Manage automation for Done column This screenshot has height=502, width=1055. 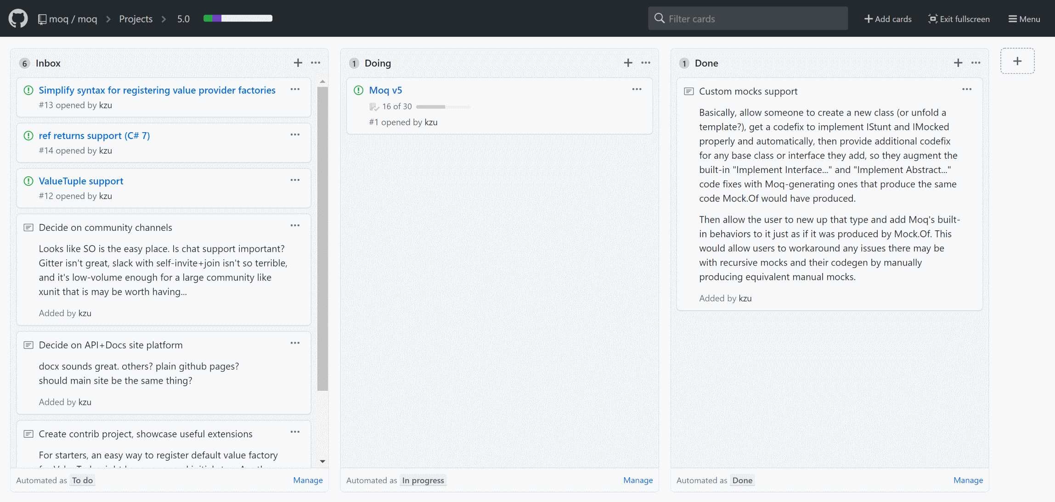tap(968, 480)
